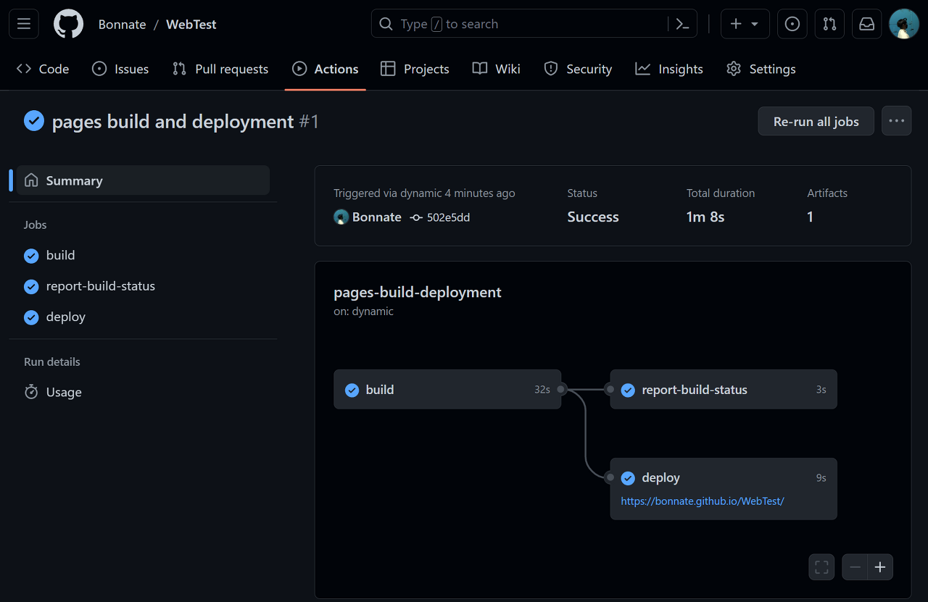Zoom out the workflow graph
This screenshot has height=602, width=928.
point(855,567)
